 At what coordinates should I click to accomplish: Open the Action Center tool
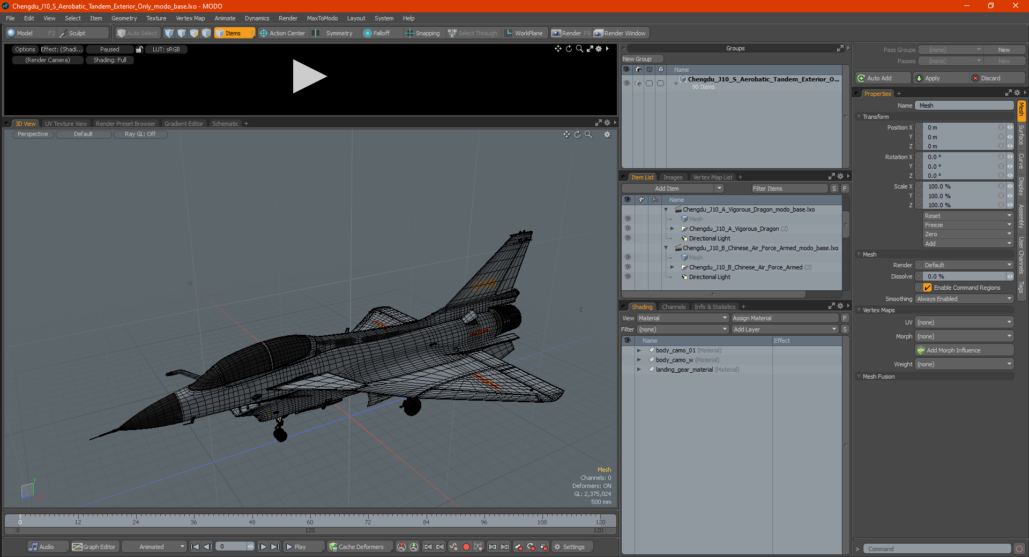pyautogui.click(x=282, y=33)
